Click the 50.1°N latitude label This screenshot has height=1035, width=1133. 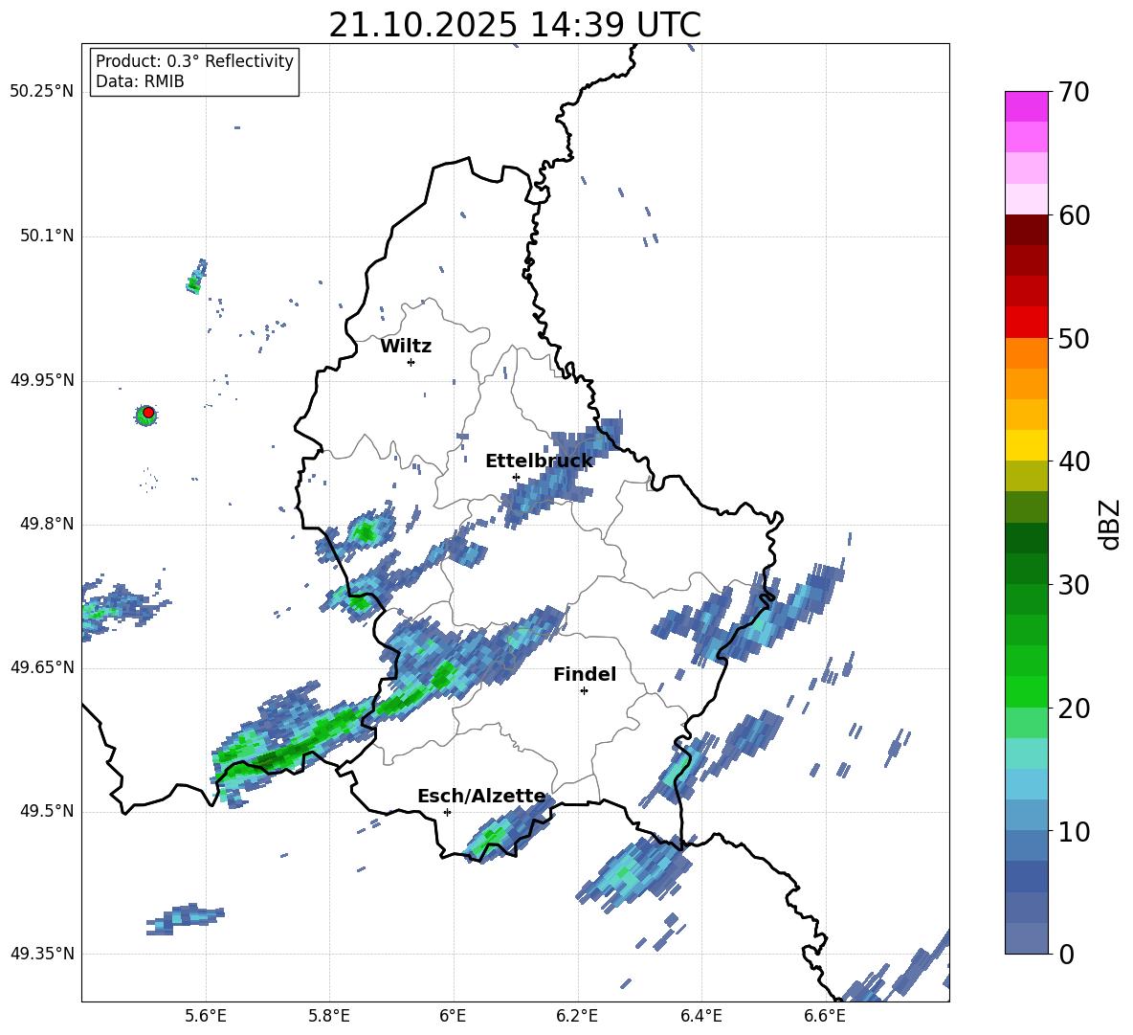coord(47,236)
